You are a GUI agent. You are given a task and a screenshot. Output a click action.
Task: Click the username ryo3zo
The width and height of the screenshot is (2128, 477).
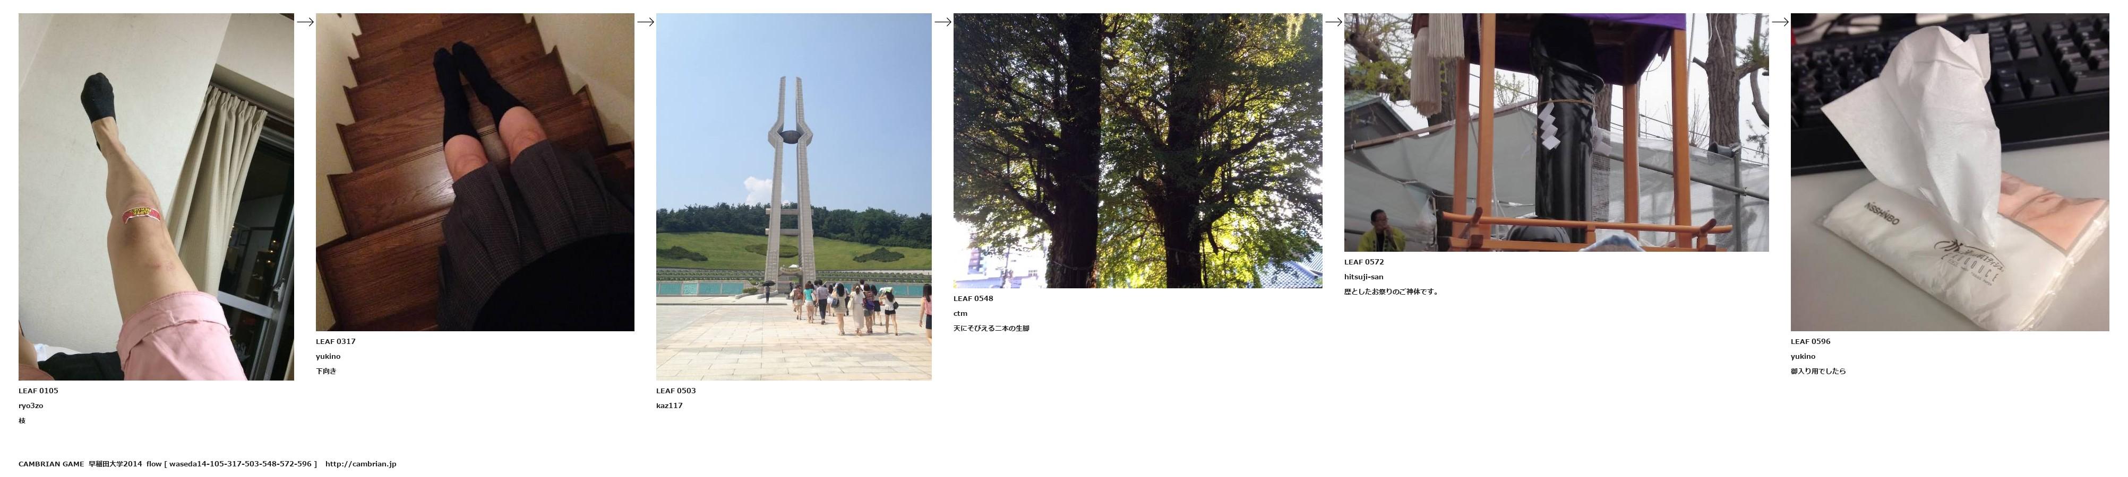point(31,405)
